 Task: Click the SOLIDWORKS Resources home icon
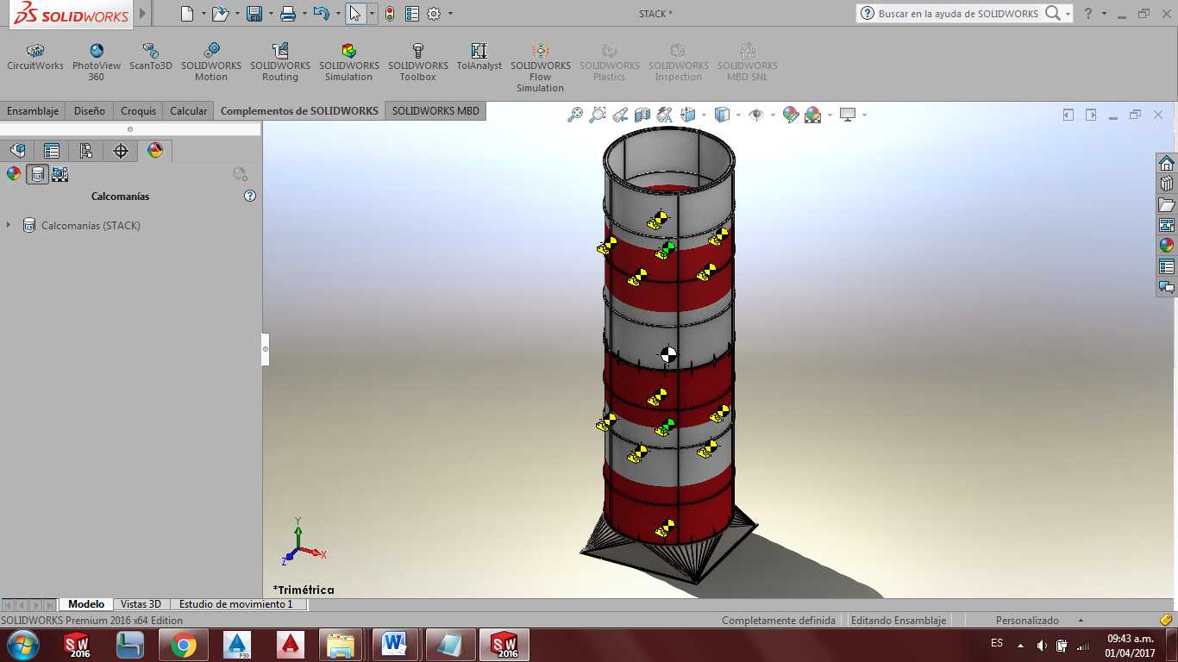coord(1167,164)
